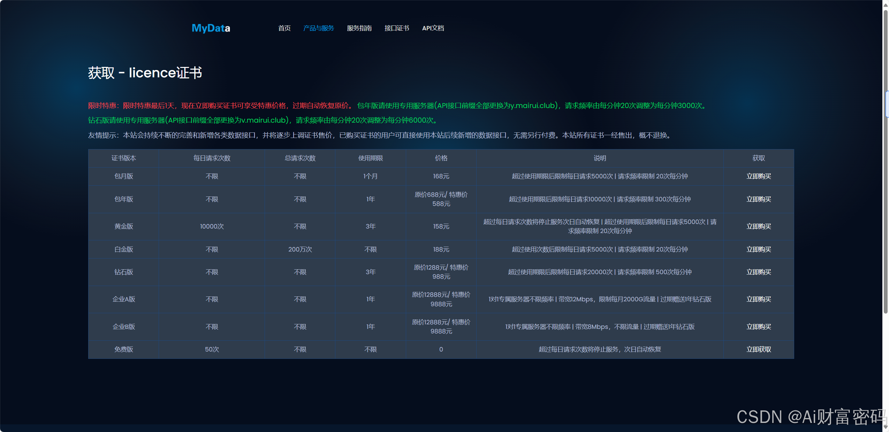Buy the 企业A版 licence via 立即购买
Screen dimensions: 889x432
758,299
